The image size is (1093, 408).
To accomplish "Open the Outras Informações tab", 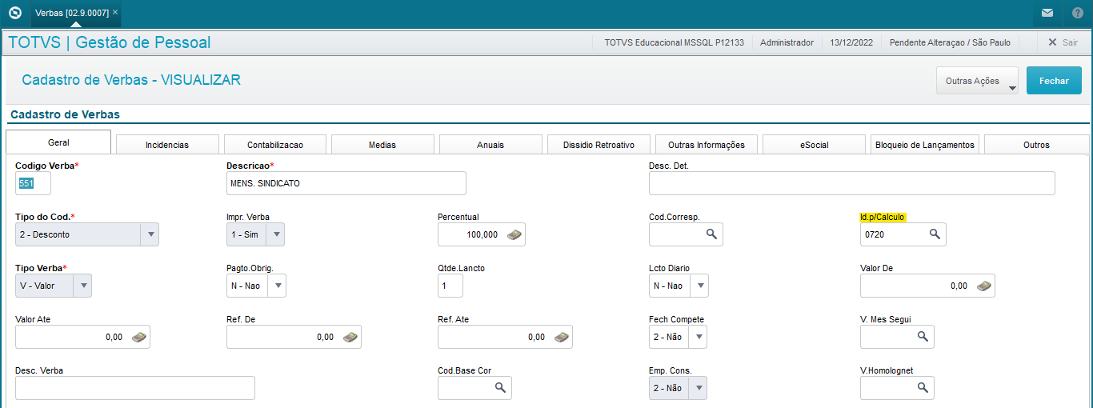I will 706,145.
